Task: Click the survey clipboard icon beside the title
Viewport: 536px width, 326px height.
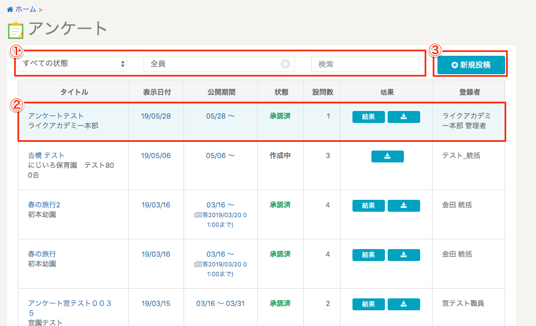Action: pos(16,30)
